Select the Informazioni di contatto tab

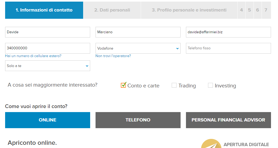point(44,10)
